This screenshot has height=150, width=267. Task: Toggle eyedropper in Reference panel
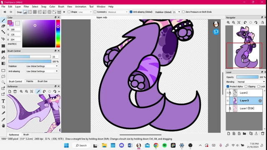38,92
